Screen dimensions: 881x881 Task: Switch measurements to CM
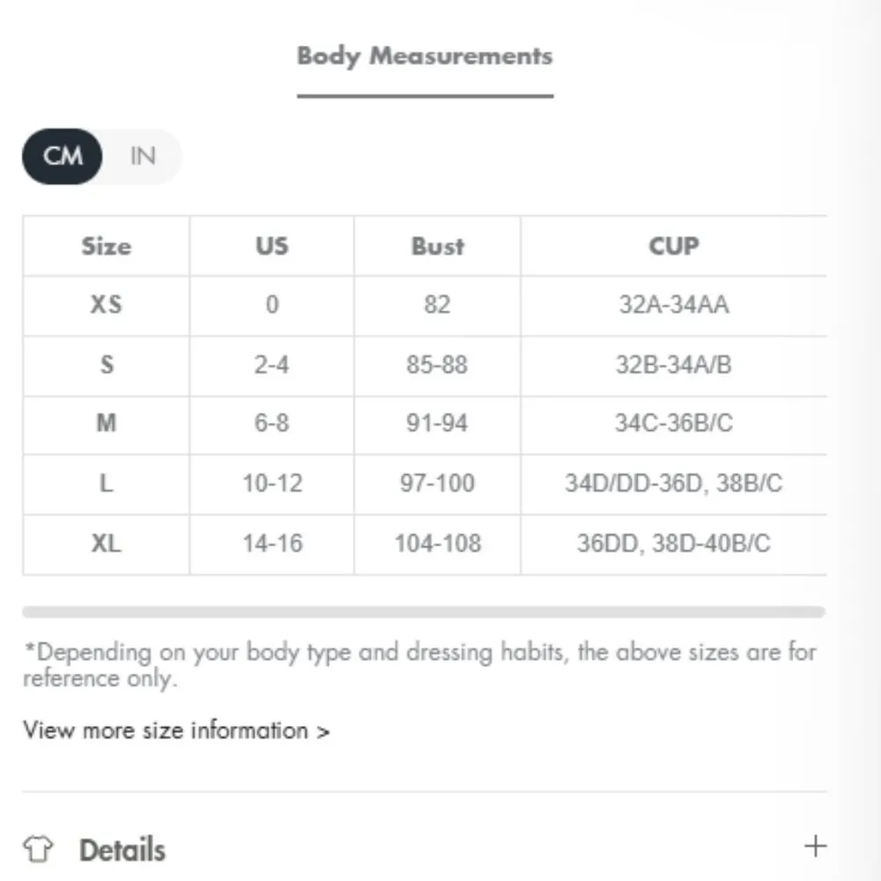(x=63, y=157)
